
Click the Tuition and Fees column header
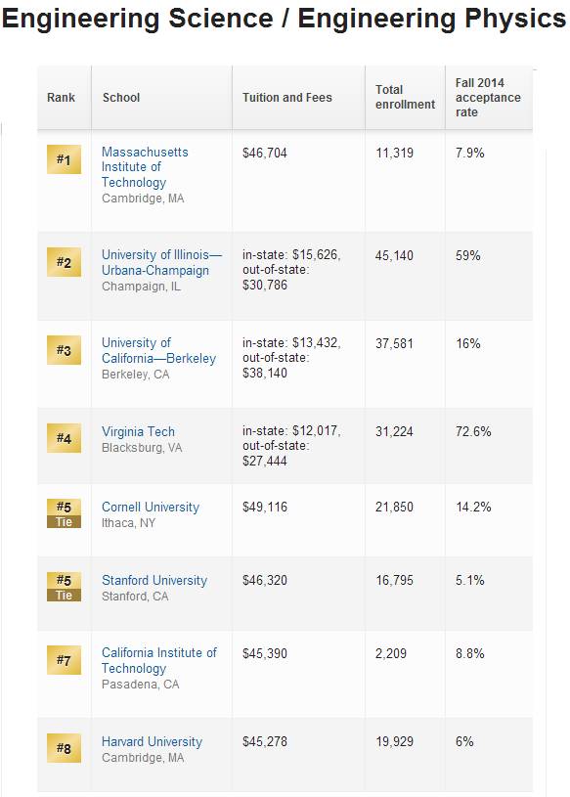pyautogui.click(x=287, y=97)
